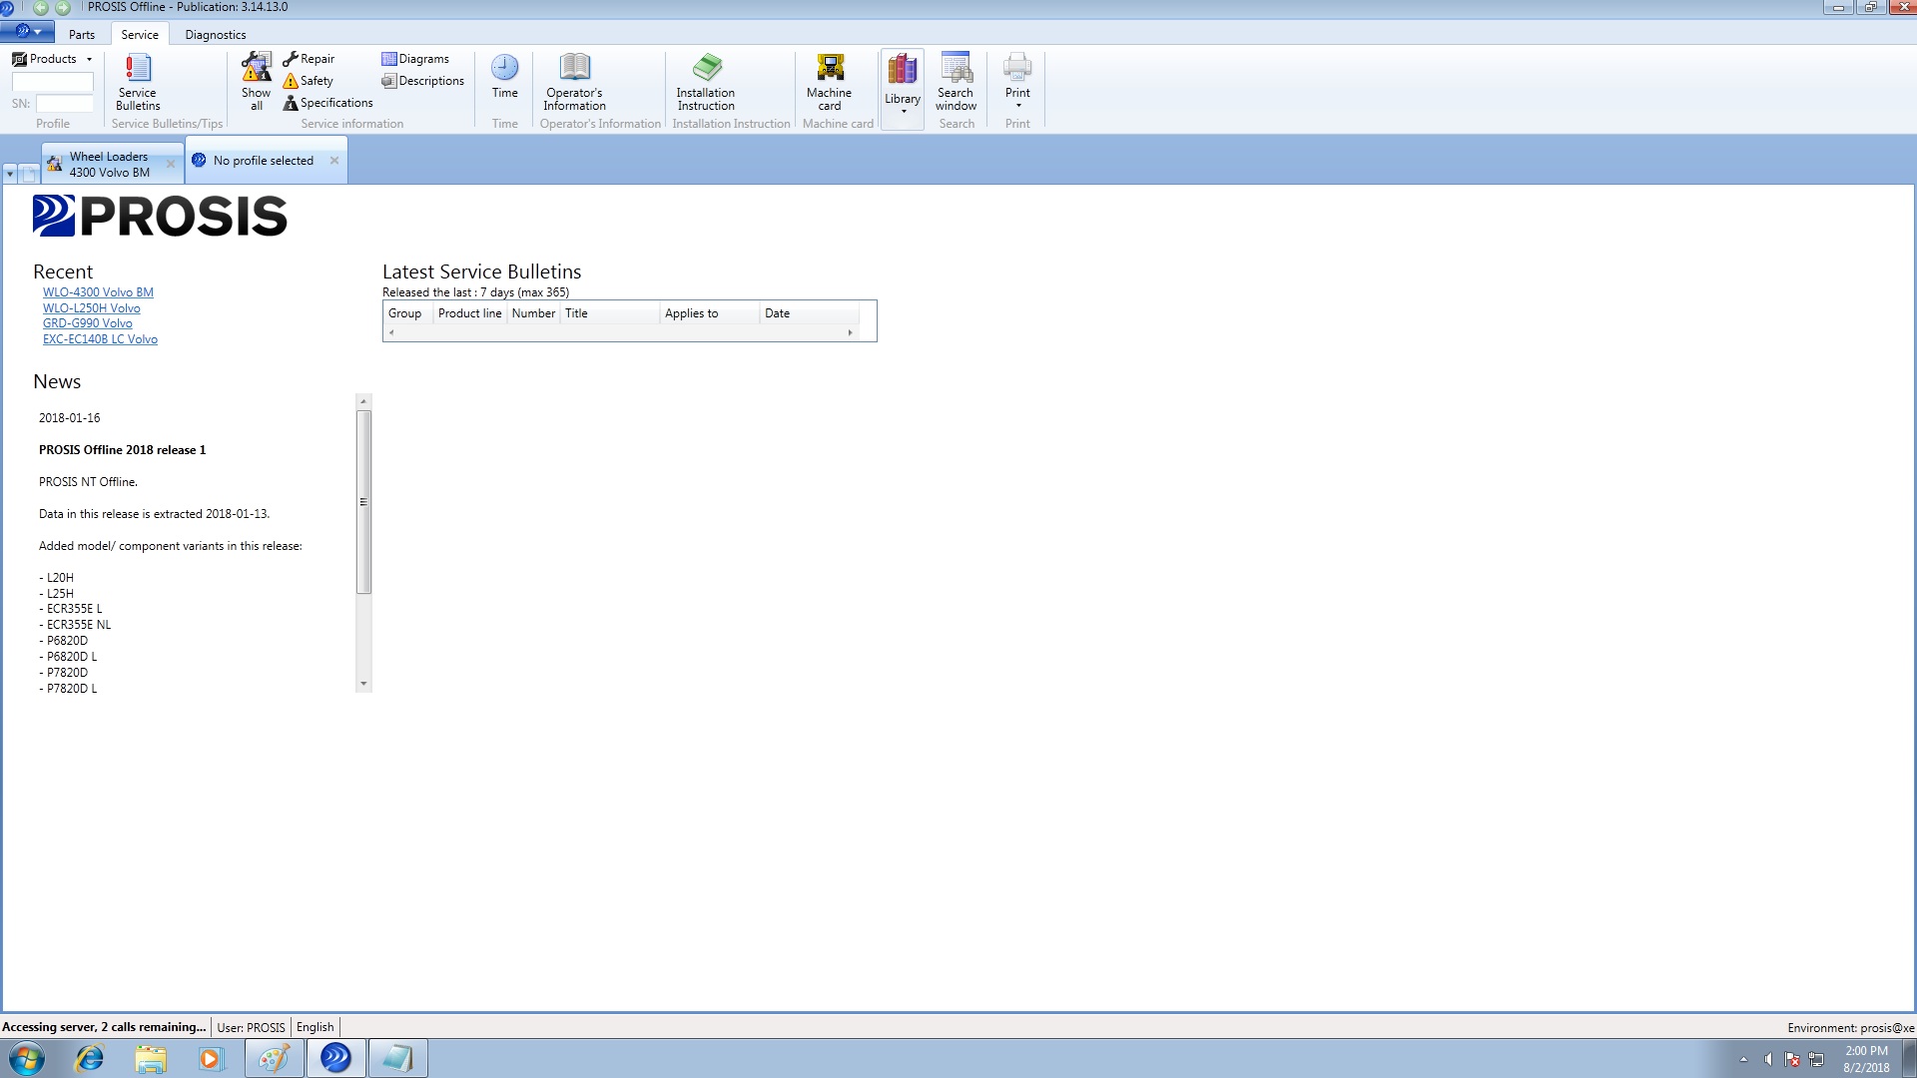Click the taskbar clock 2:00 PM
Screen dimensions: 1917x1078
(1866, 1051)
